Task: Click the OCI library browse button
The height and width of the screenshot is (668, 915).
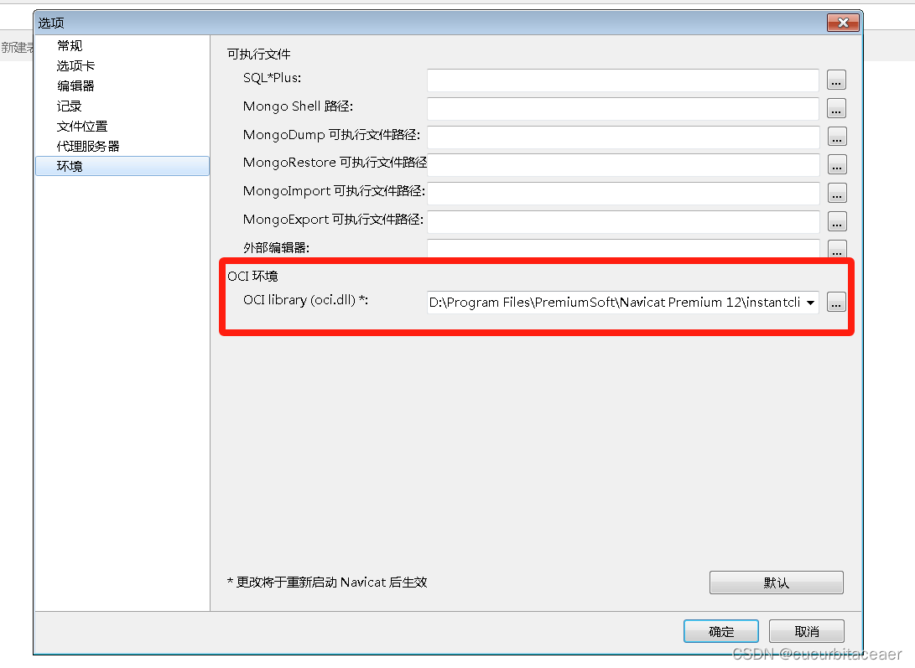Action: click(836, 303)
